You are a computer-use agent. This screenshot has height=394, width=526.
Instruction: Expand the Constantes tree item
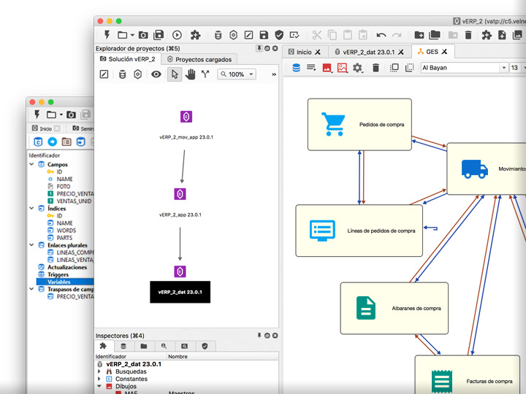[99, 379]
